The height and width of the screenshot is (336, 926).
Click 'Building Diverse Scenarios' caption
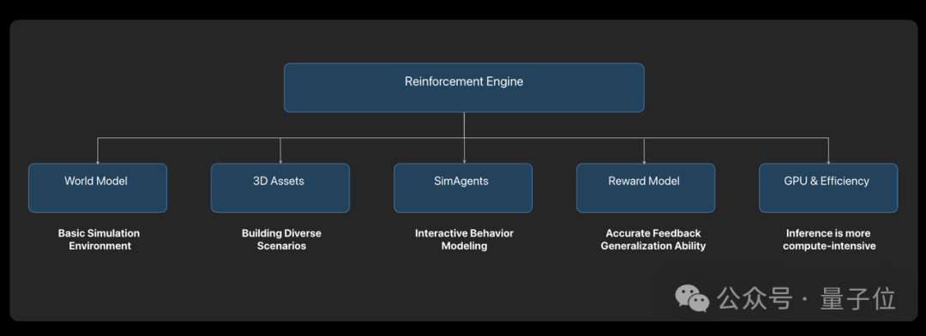pos(281,240)
